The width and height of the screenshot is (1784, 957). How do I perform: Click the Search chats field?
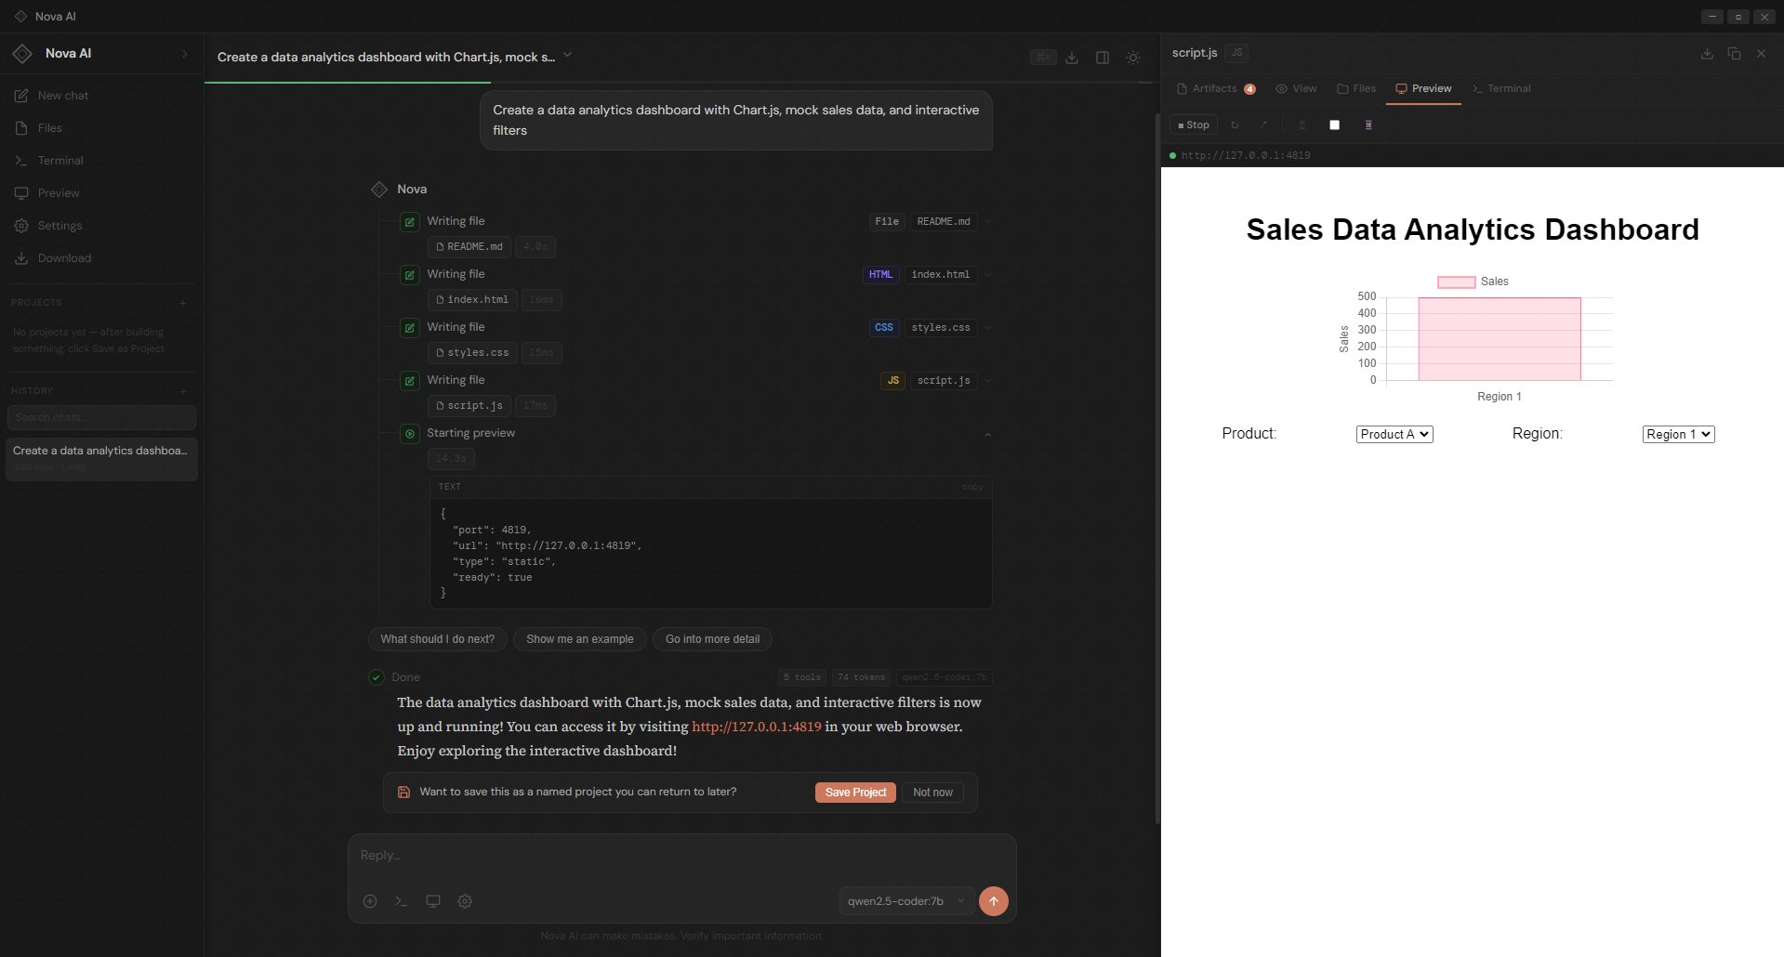coord(102,417)
